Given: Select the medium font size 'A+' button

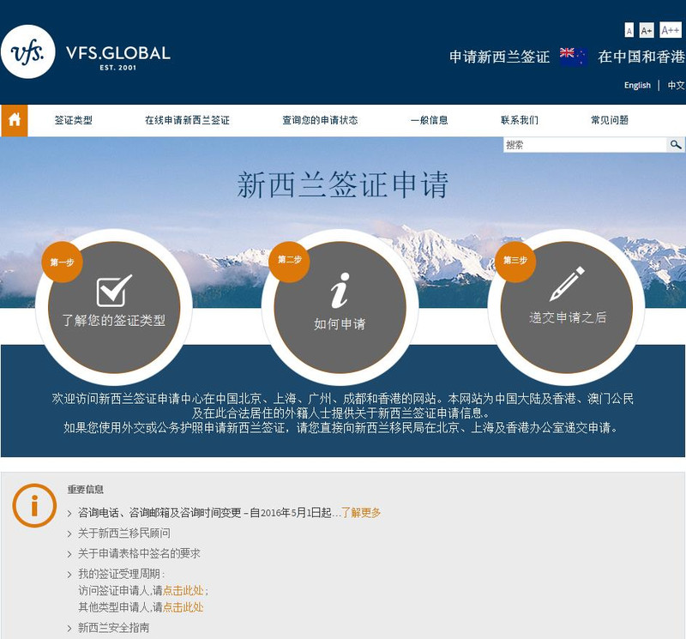Looking at the screenshot, I should tap(647, 31).
